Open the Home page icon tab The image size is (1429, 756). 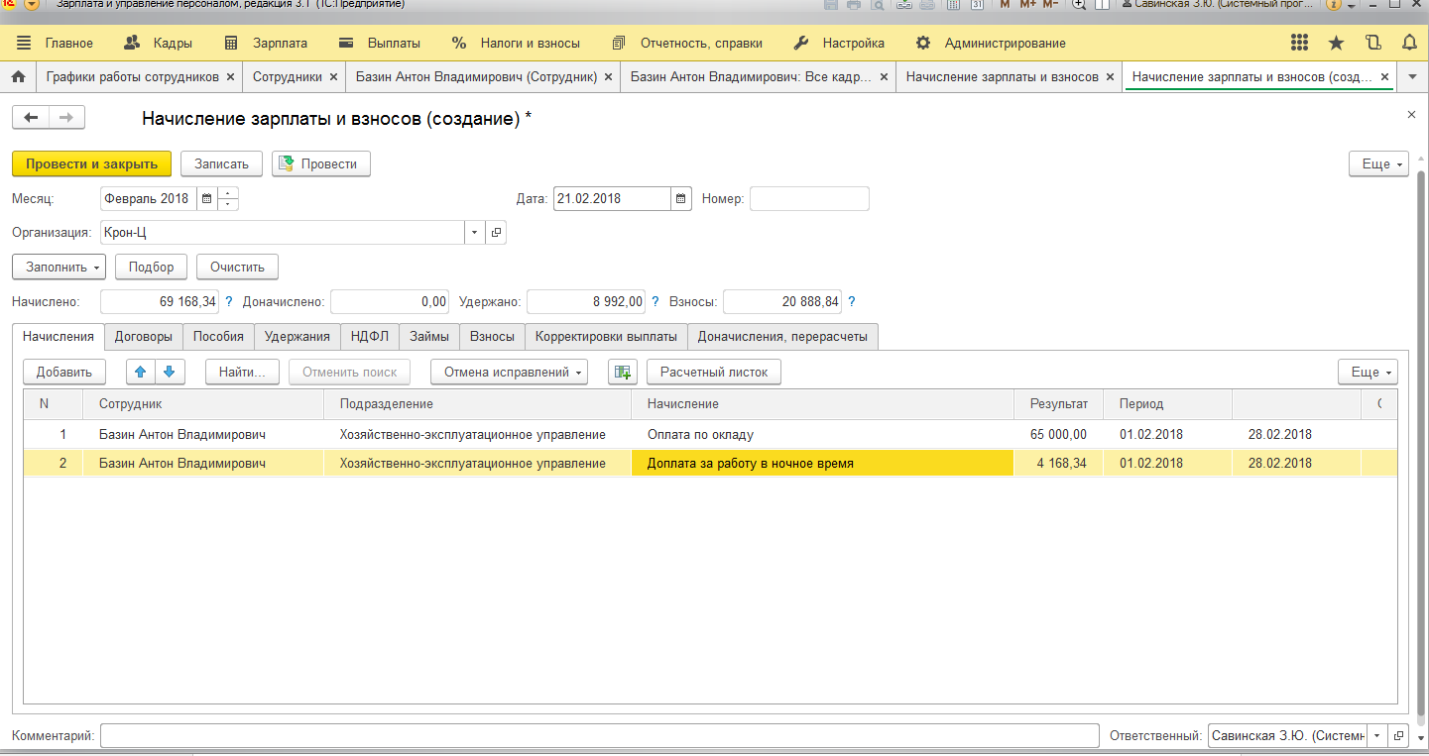[17, 76]
